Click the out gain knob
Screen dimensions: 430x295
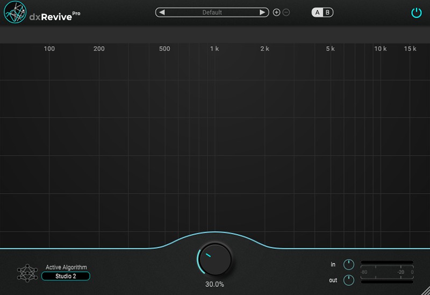pyautogui.click(x=349, y=280)
